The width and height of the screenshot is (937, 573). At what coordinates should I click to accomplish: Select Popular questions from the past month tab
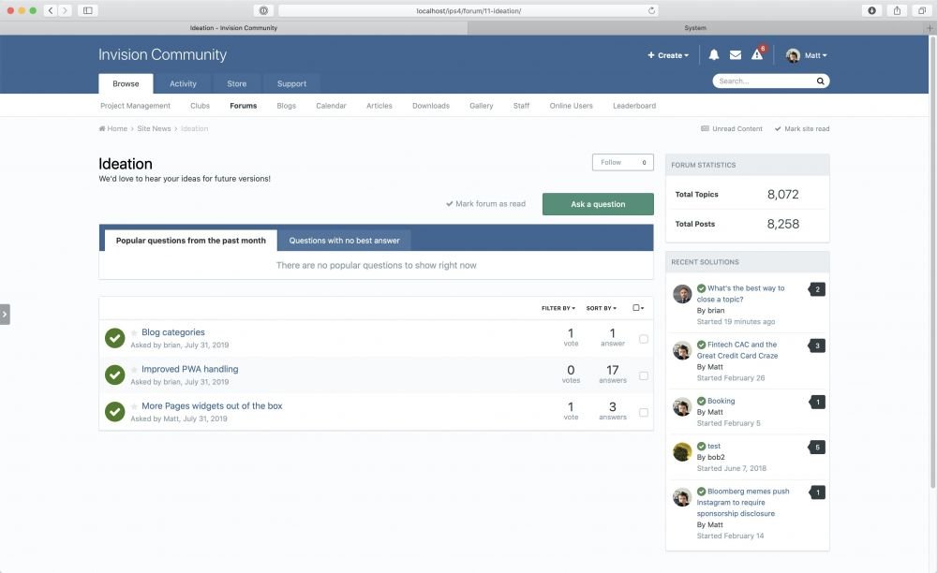(x=190, y=241)
